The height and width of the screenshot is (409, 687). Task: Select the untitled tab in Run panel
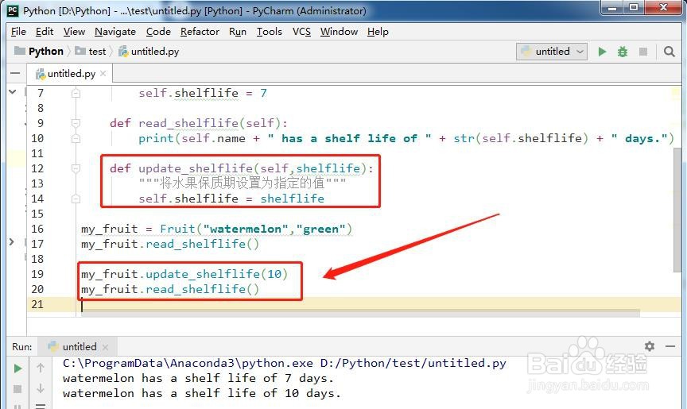pos(76,346)
